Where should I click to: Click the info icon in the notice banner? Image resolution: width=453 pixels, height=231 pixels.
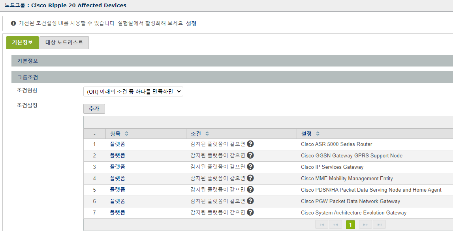(13, 23)
